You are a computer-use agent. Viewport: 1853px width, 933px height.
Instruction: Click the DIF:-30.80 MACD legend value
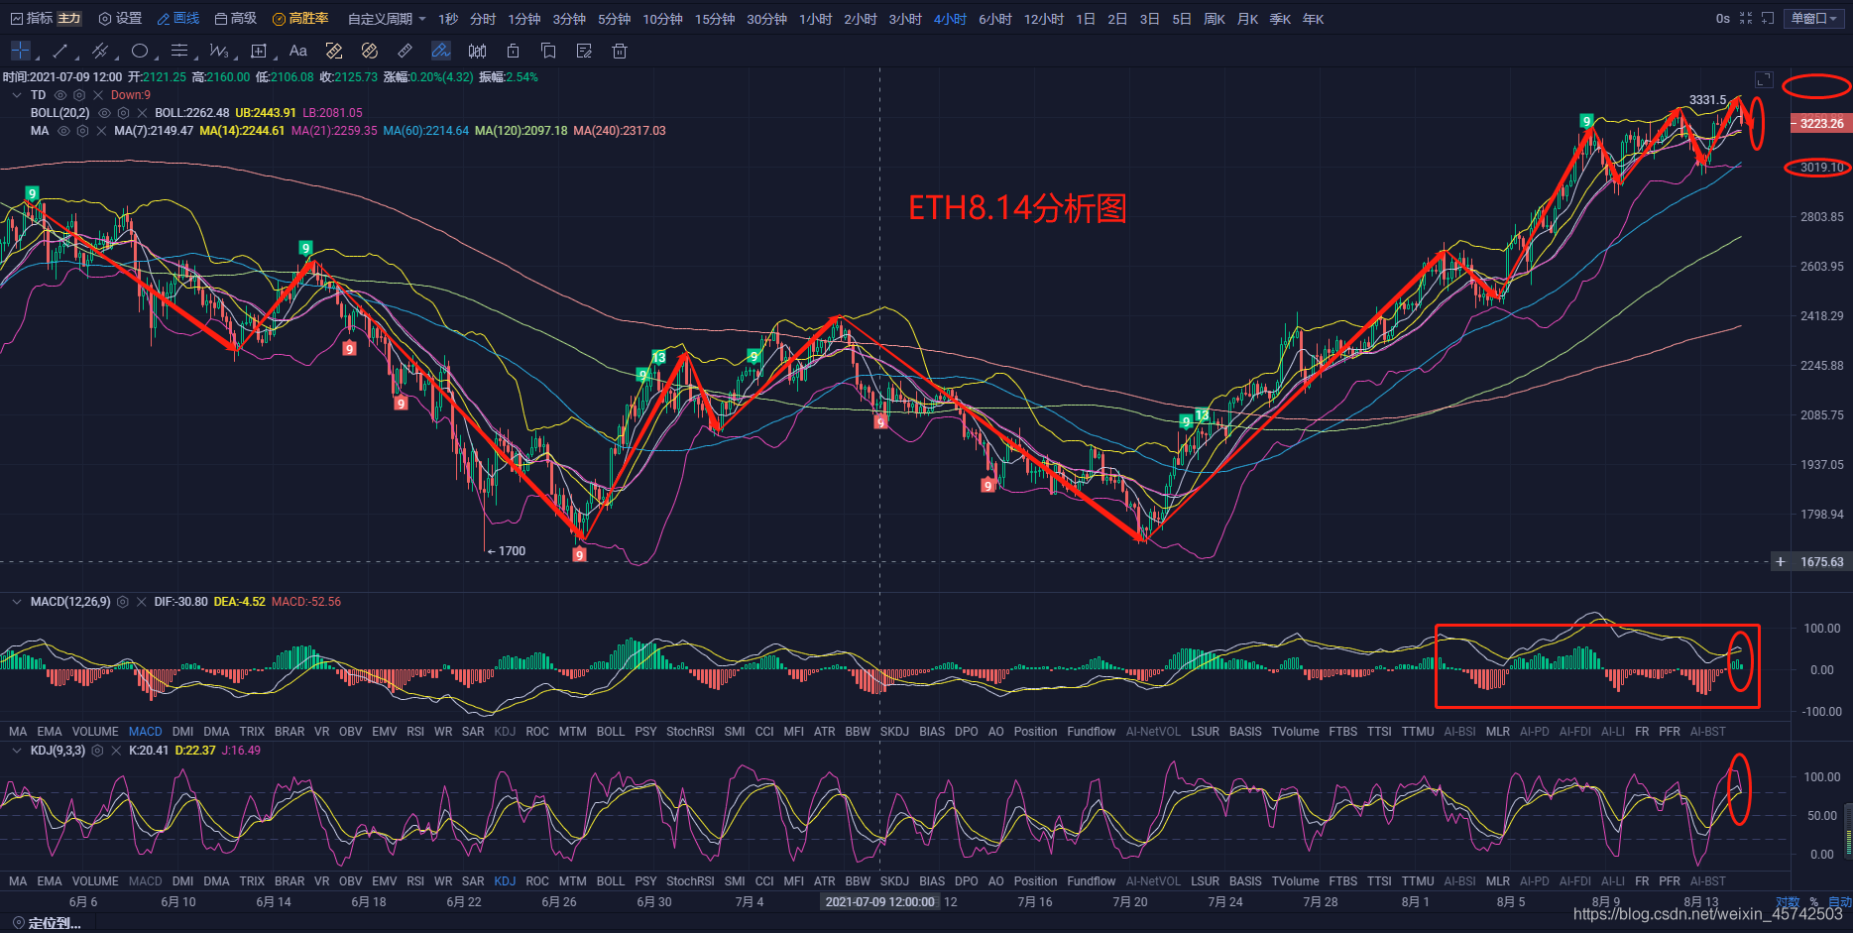[x=181, y=602]
